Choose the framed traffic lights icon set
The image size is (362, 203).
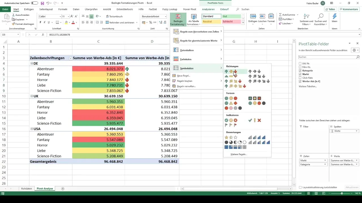tap(255, 98)
